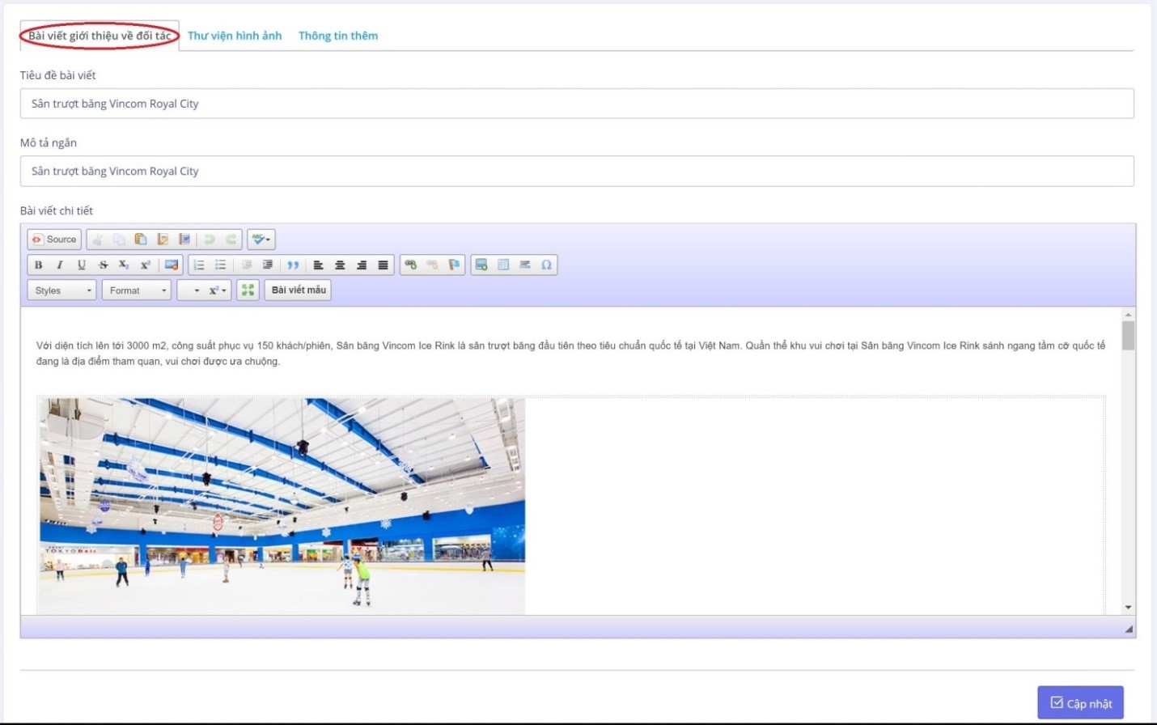Click Paste from Word icon
Viewport: 1157px width, 725px height.
tap(184, 240)
